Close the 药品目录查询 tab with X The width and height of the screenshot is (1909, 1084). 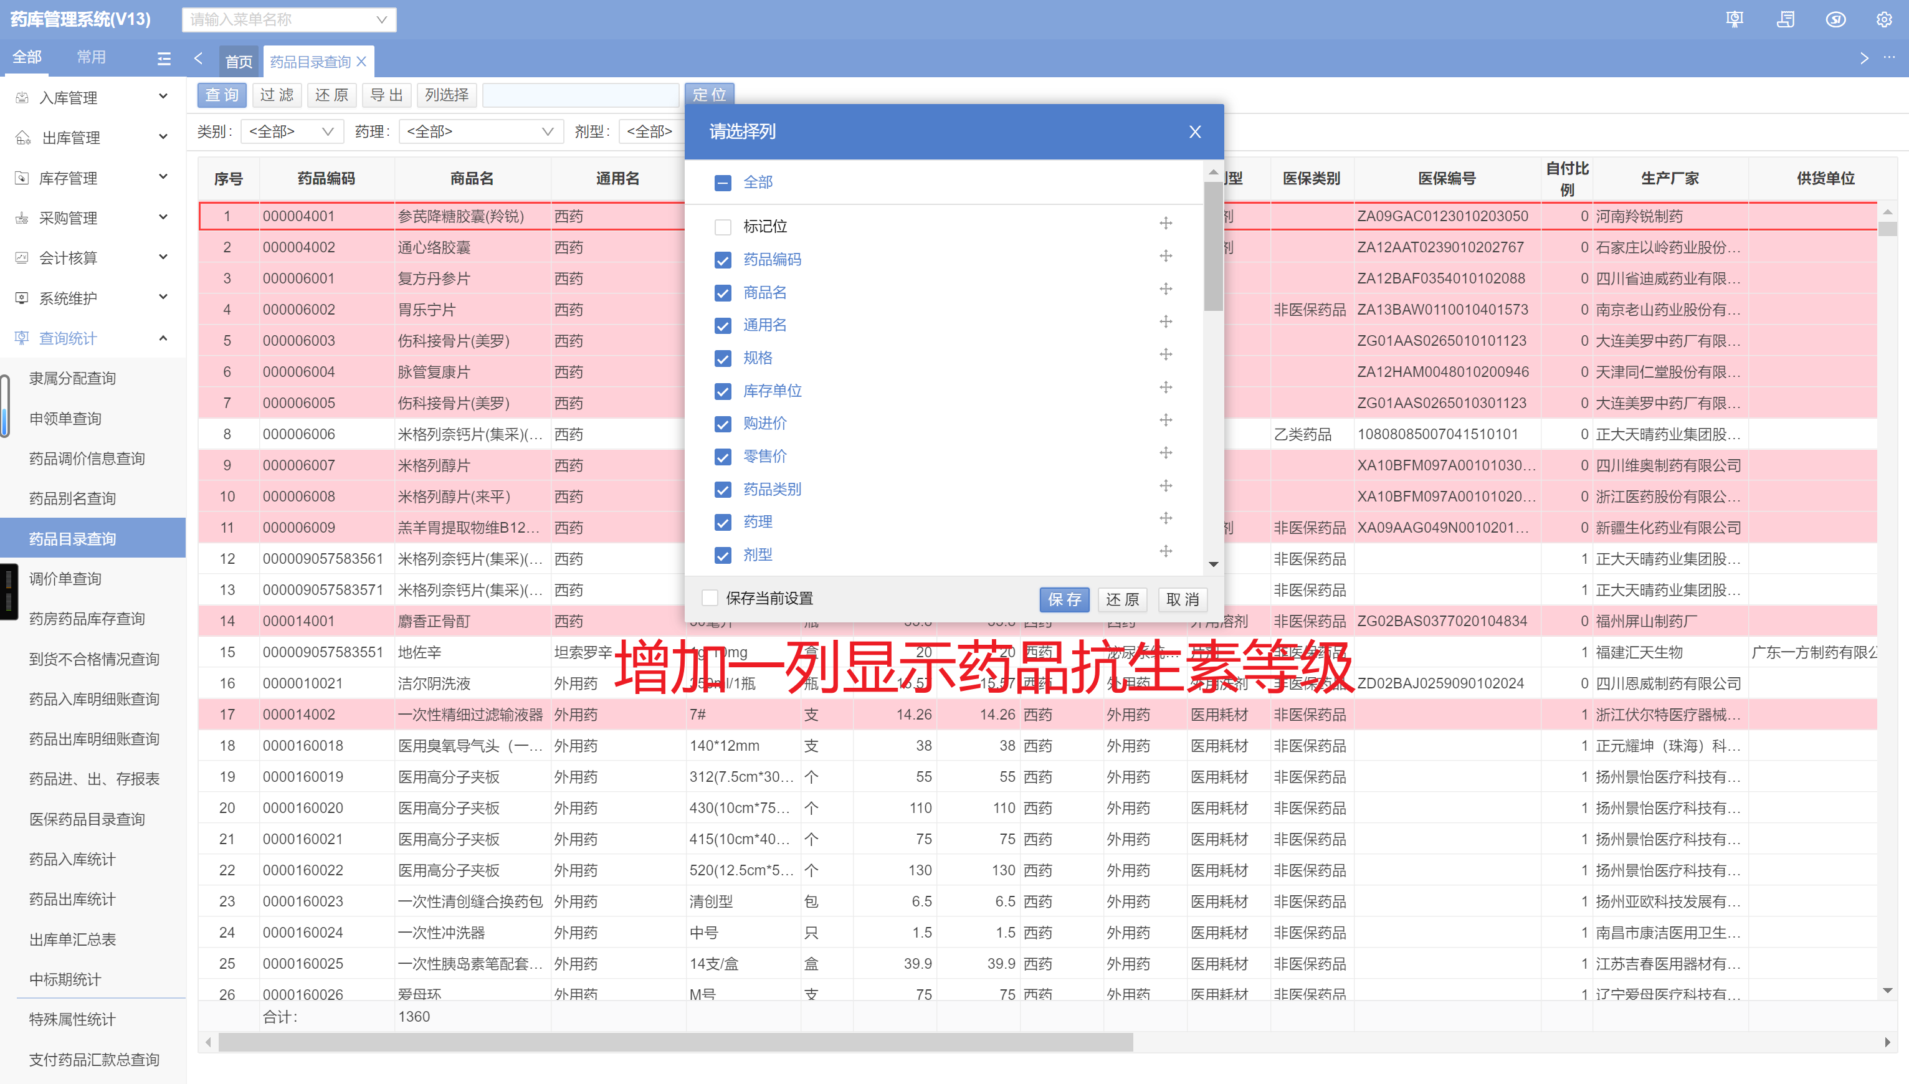click(362, 62)
